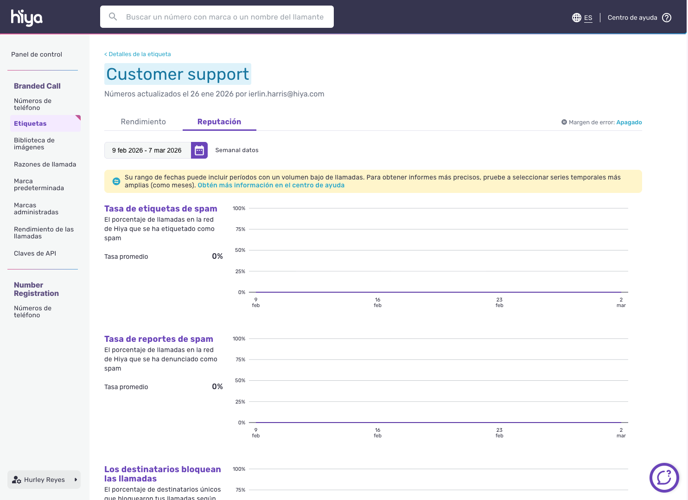Open the ES language selector
The height and width of the screenshot is (500, 688).
tap(588, 18)
